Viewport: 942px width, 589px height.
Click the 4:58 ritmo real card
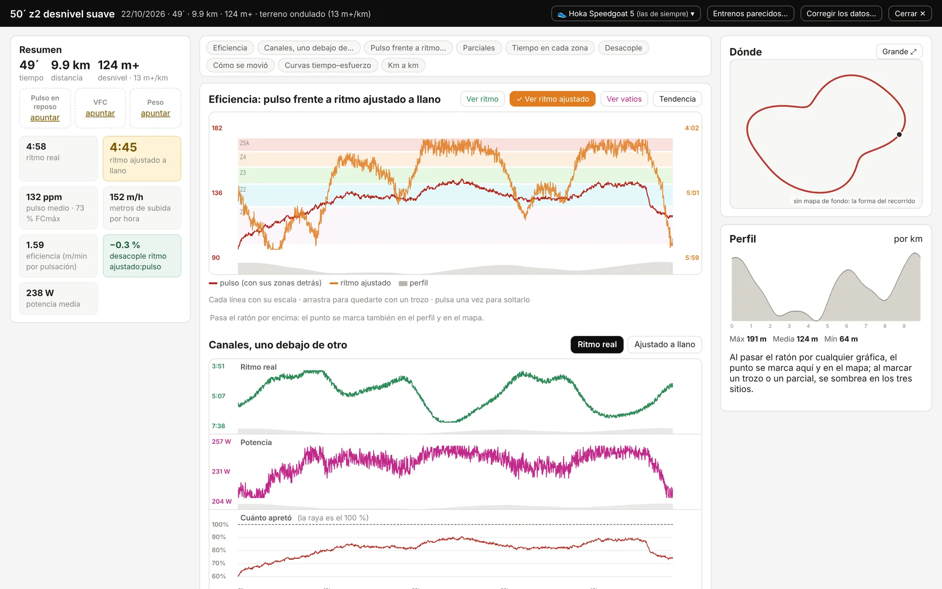(x=58, y=159)
